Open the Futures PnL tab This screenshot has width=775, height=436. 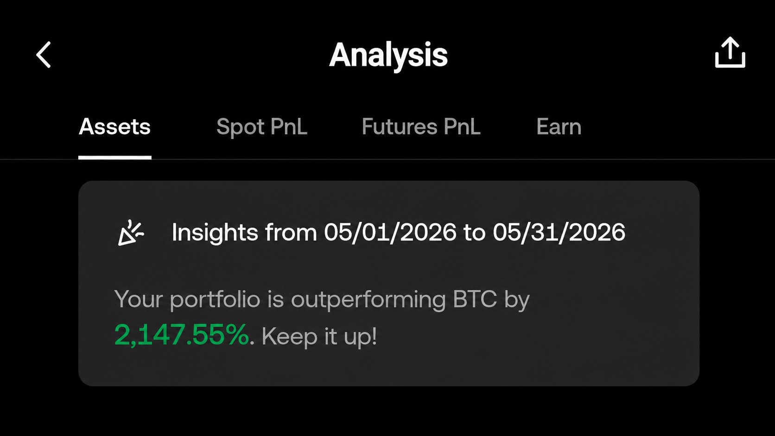coord(421,126)
